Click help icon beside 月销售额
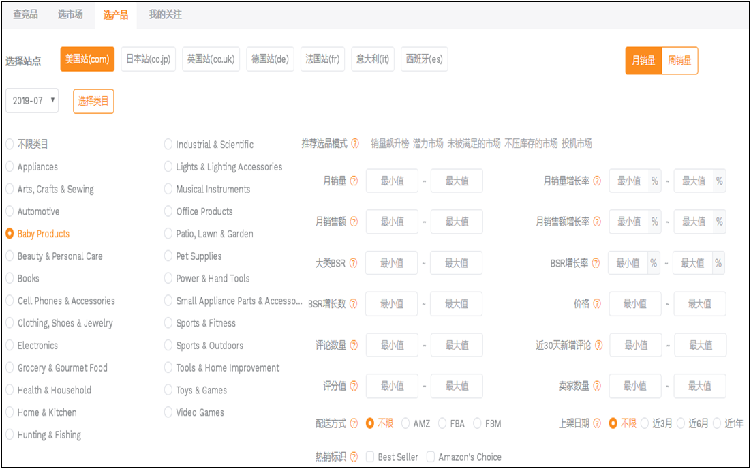 coord(354,222)
